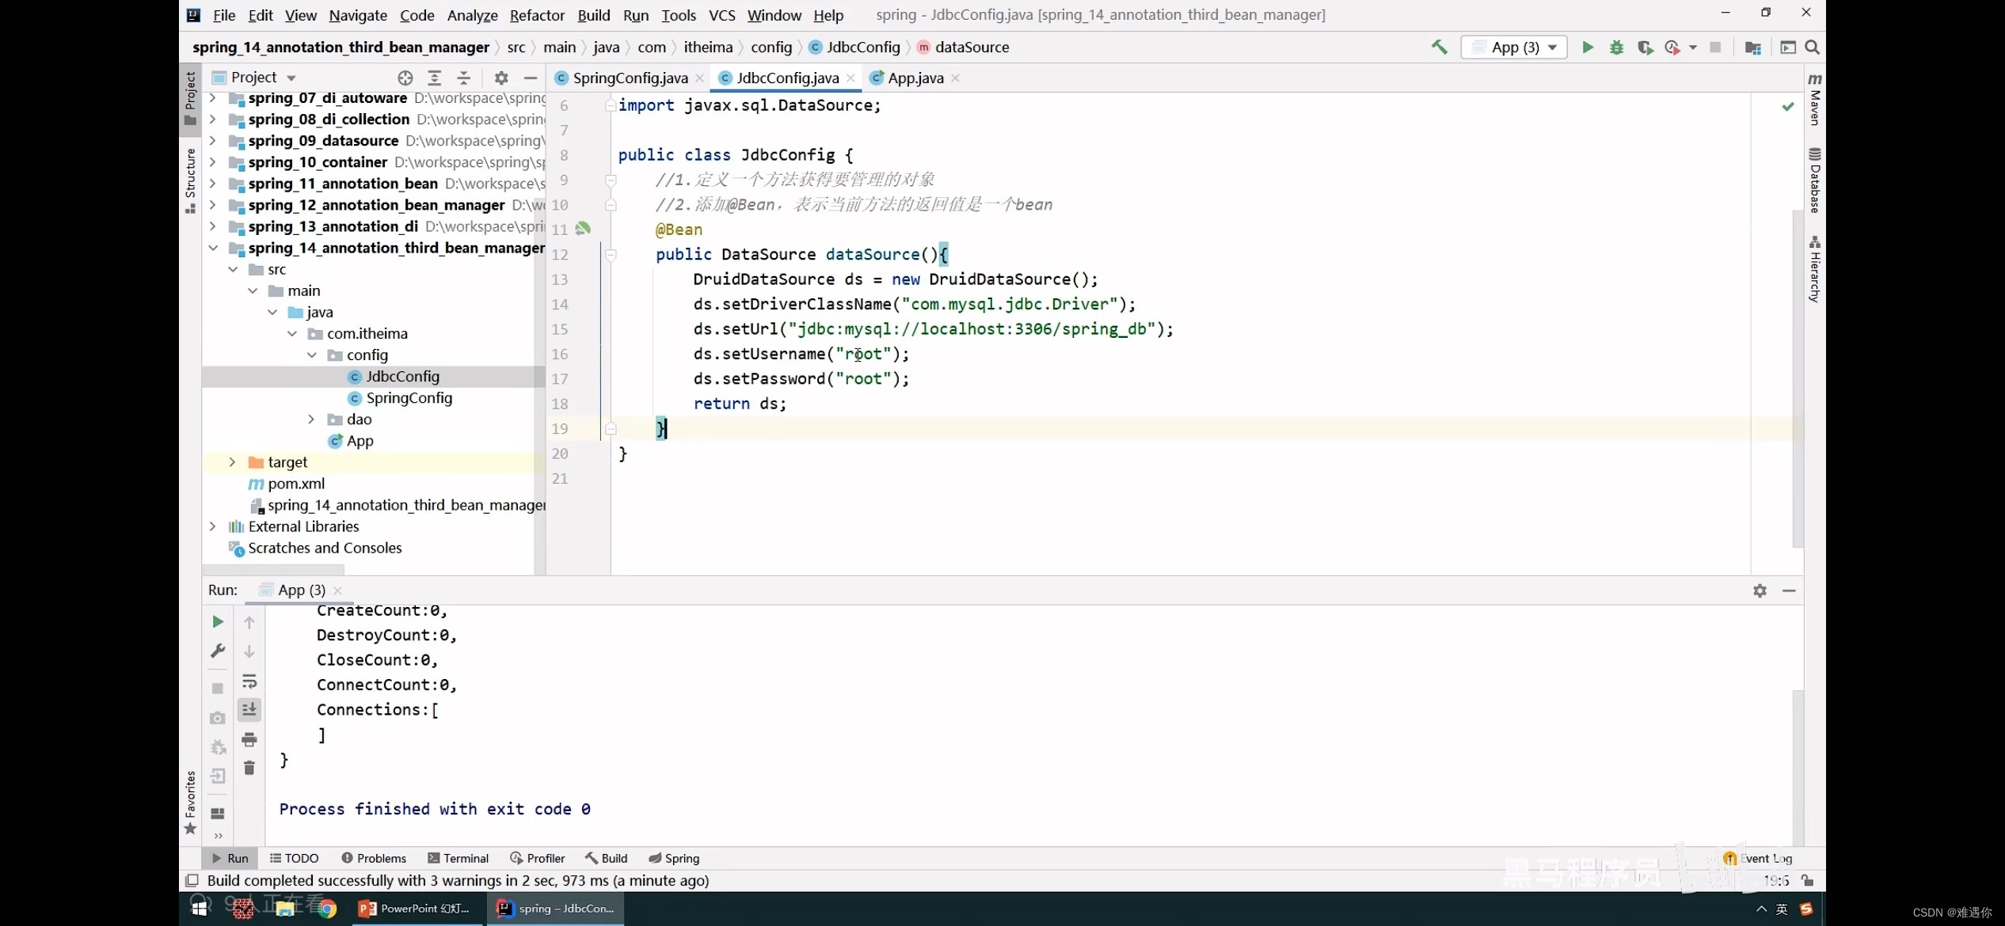Open the App (3) run configuration dropdown
Screen dimensions: 2005x926
(1514, 47)
